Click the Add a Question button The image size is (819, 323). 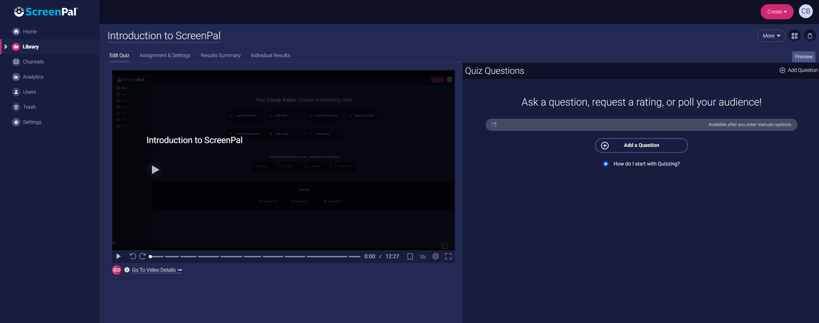(641, 145)
